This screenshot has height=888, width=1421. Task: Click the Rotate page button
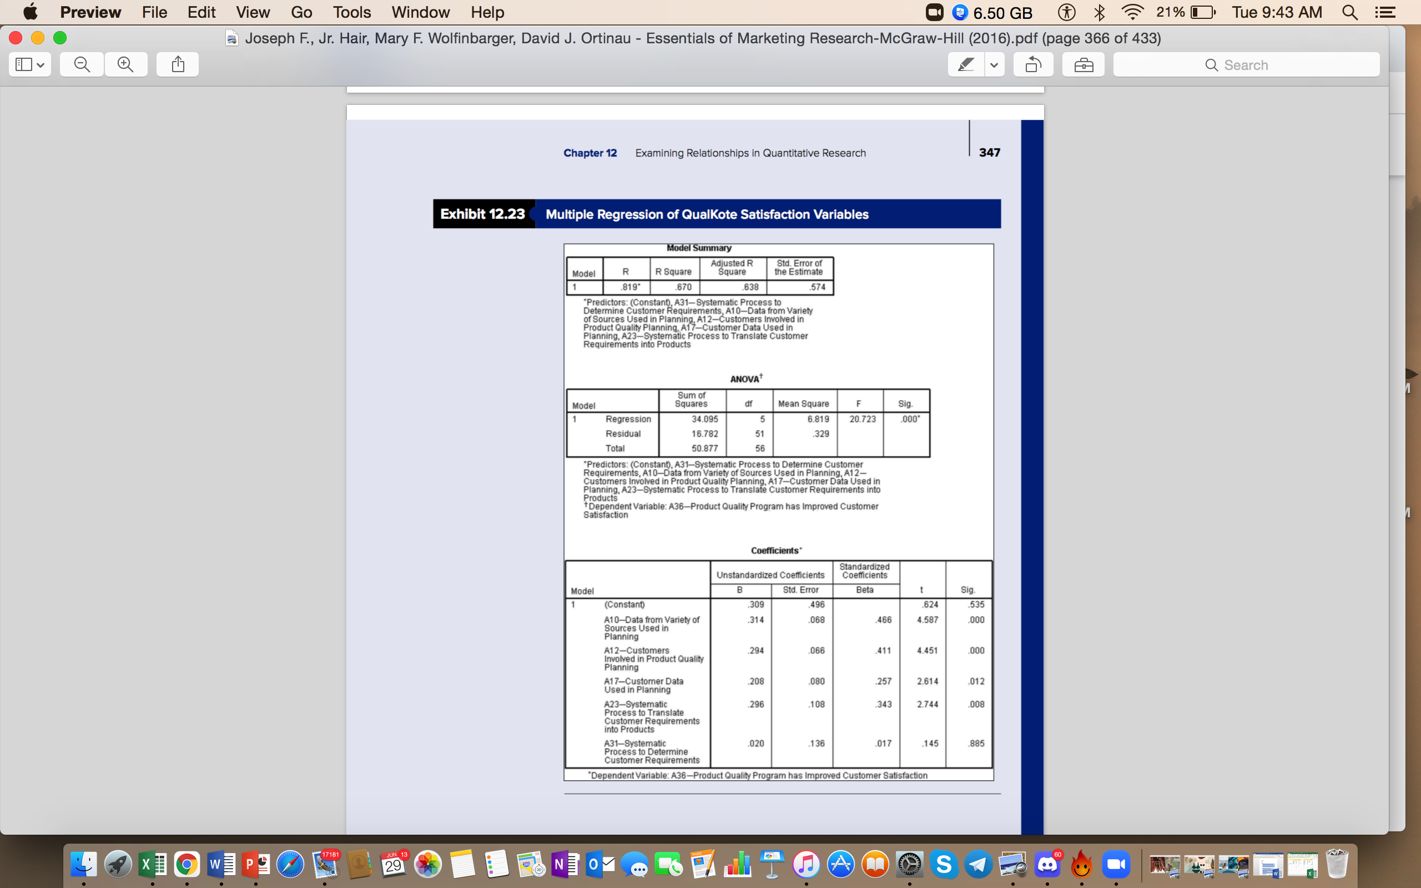[x=1033, y=64]
